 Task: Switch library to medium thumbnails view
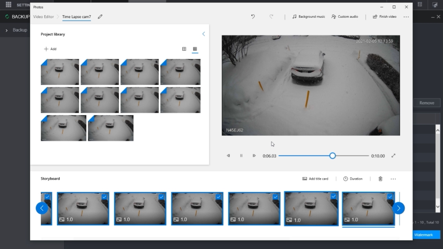click(184, 49)
